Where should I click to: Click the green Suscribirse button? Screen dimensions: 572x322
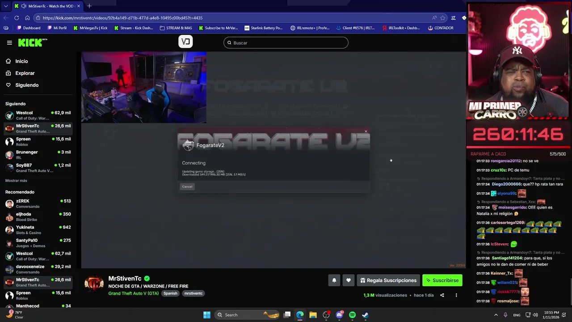tap(442, 280)
